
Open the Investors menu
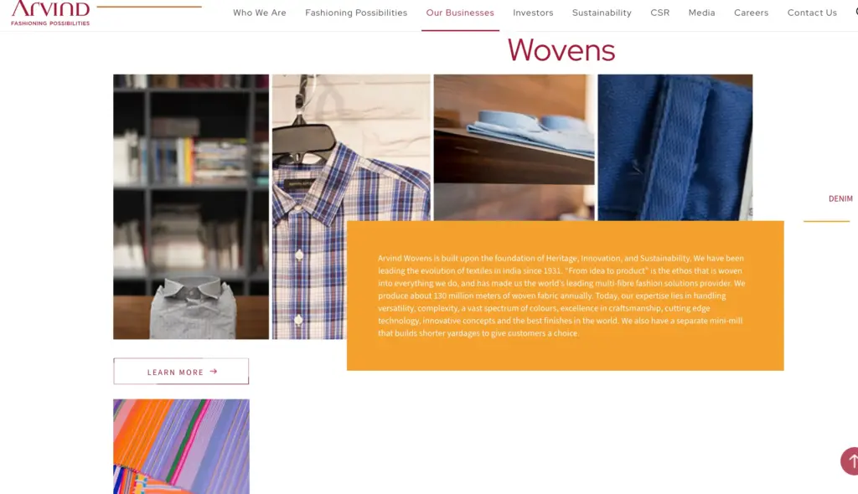click(x=533, y=13)
